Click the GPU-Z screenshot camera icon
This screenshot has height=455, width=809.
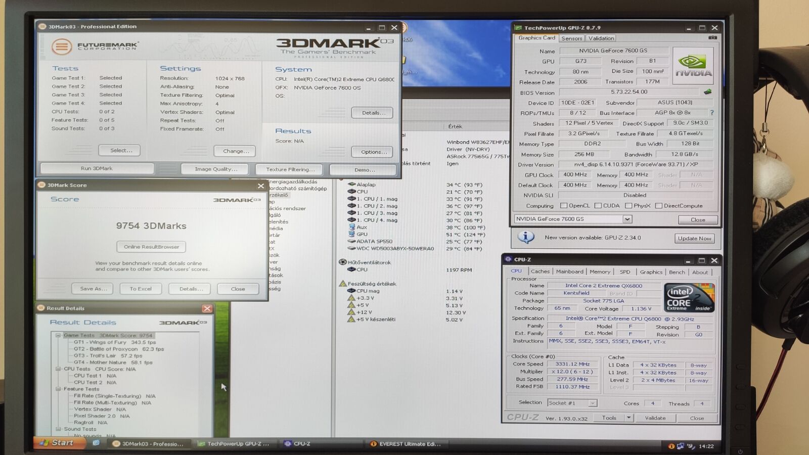(x=712, y=38)
